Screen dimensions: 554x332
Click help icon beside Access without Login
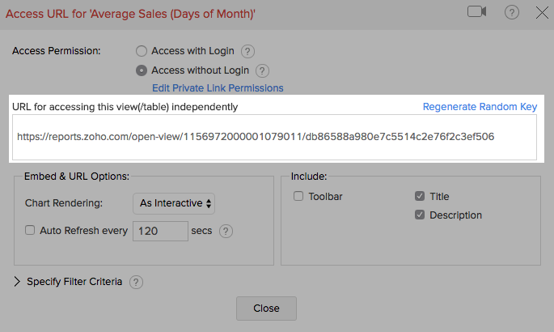coord(261,70)
